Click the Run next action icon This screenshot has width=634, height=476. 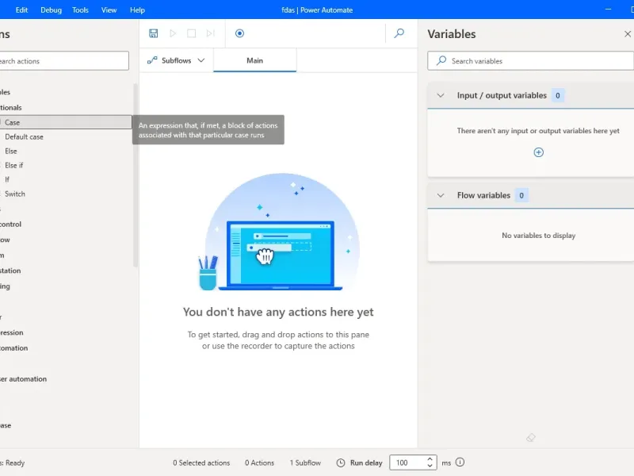click(211, 33)
